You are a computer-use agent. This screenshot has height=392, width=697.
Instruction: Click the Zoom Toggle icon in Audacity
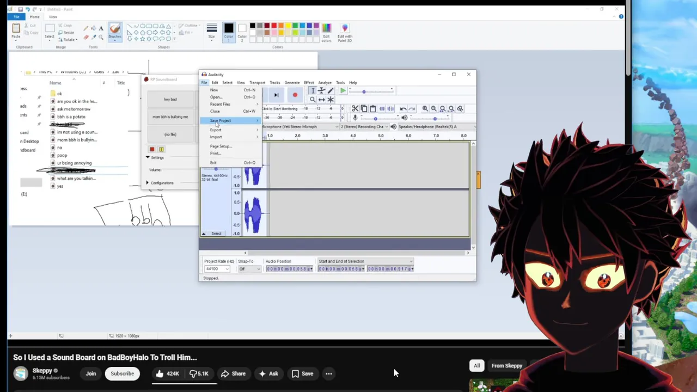(460, 109)
